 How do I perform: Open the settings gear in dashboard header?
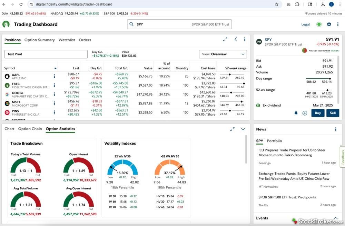[329, 24]
